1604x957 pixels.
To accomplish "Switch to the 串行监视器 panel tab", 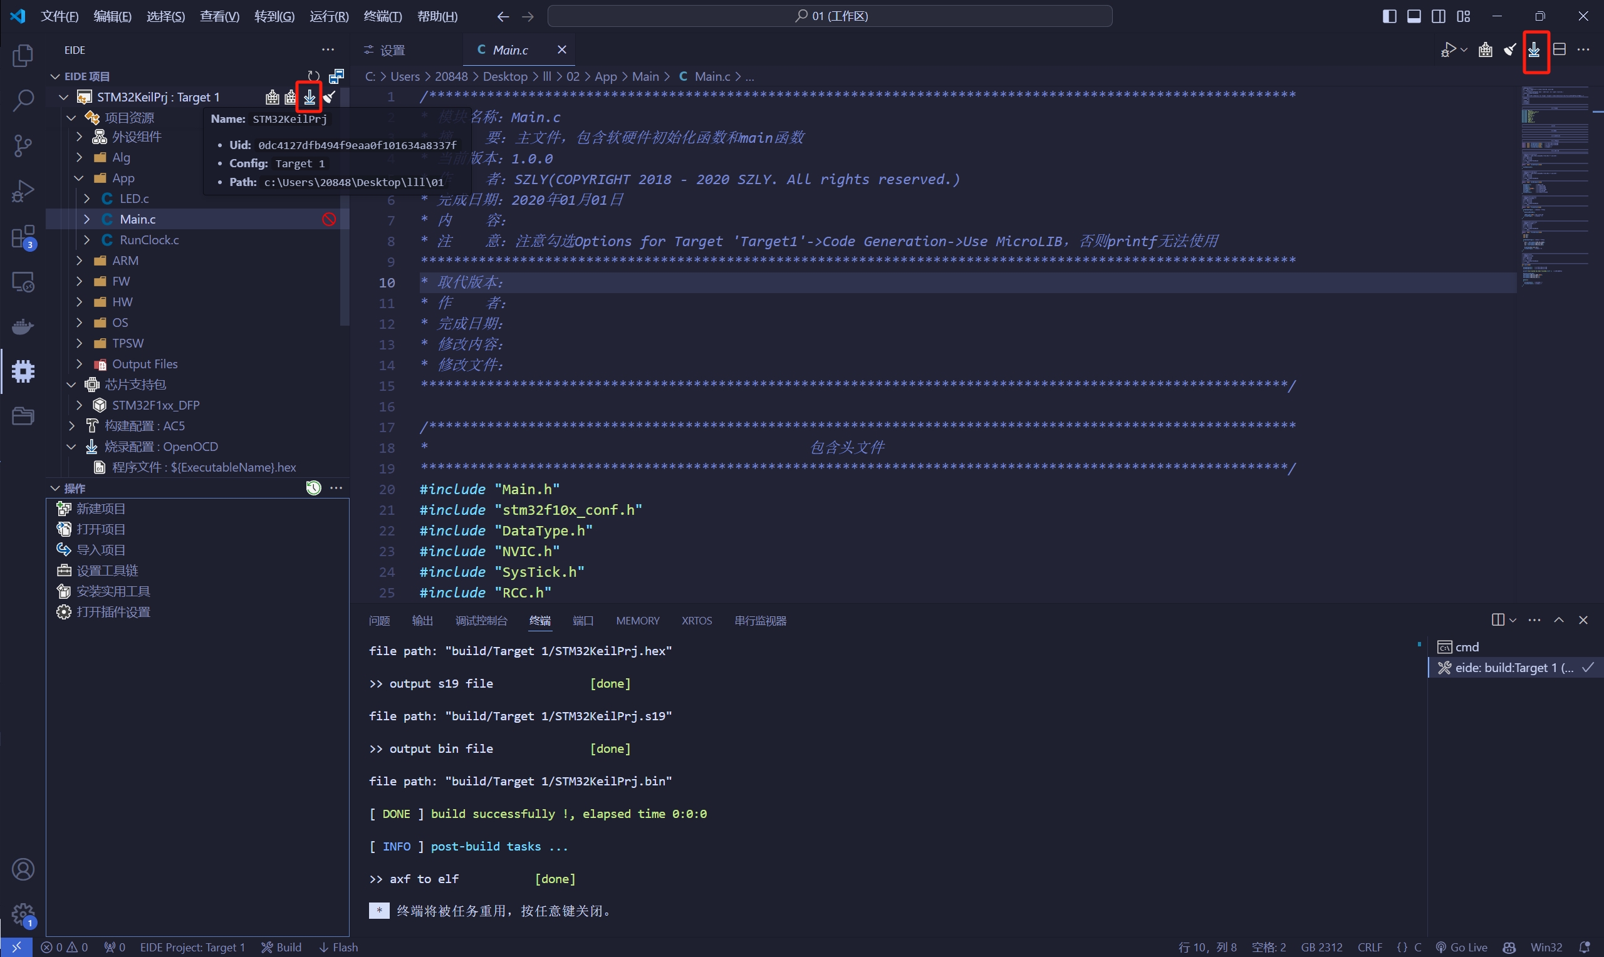I will (x=761, y=621).
